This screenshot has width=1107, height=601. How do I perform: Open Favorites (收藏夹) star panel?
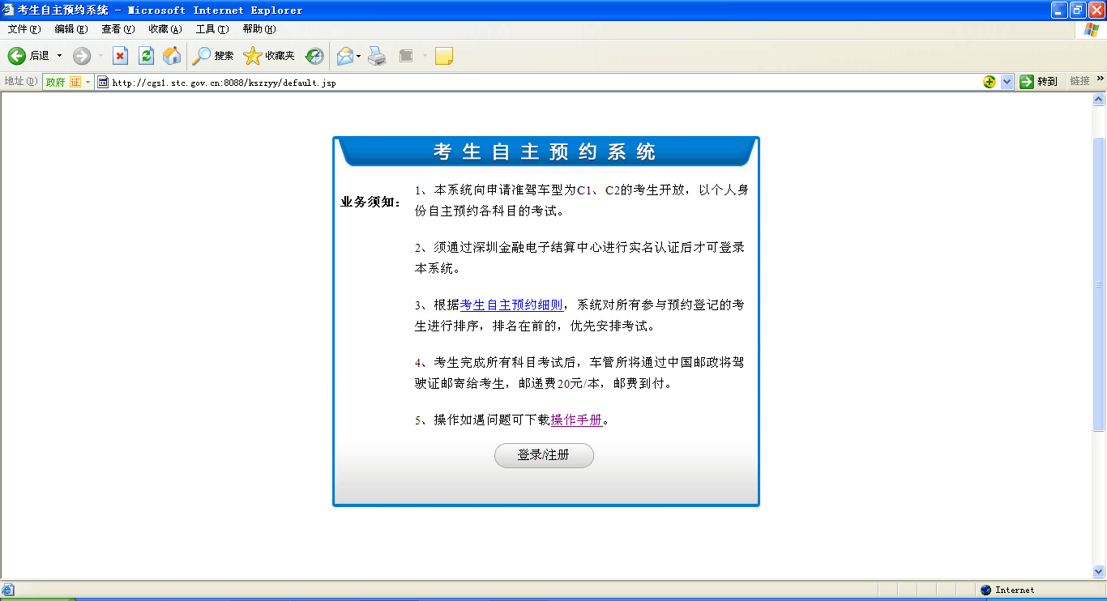[x=269, y=56]
